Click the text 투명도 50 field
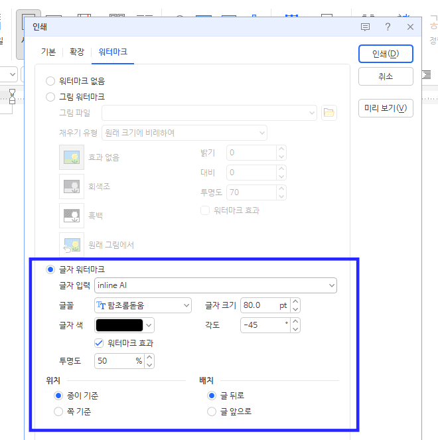 click(119, 361)
